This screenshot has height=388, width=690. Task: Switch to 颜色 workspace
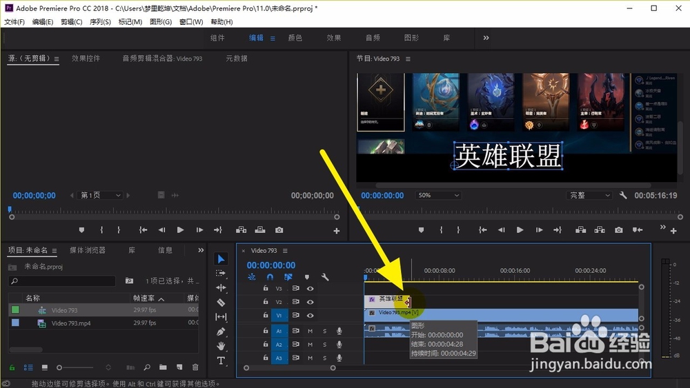click(x=295, y=38)
